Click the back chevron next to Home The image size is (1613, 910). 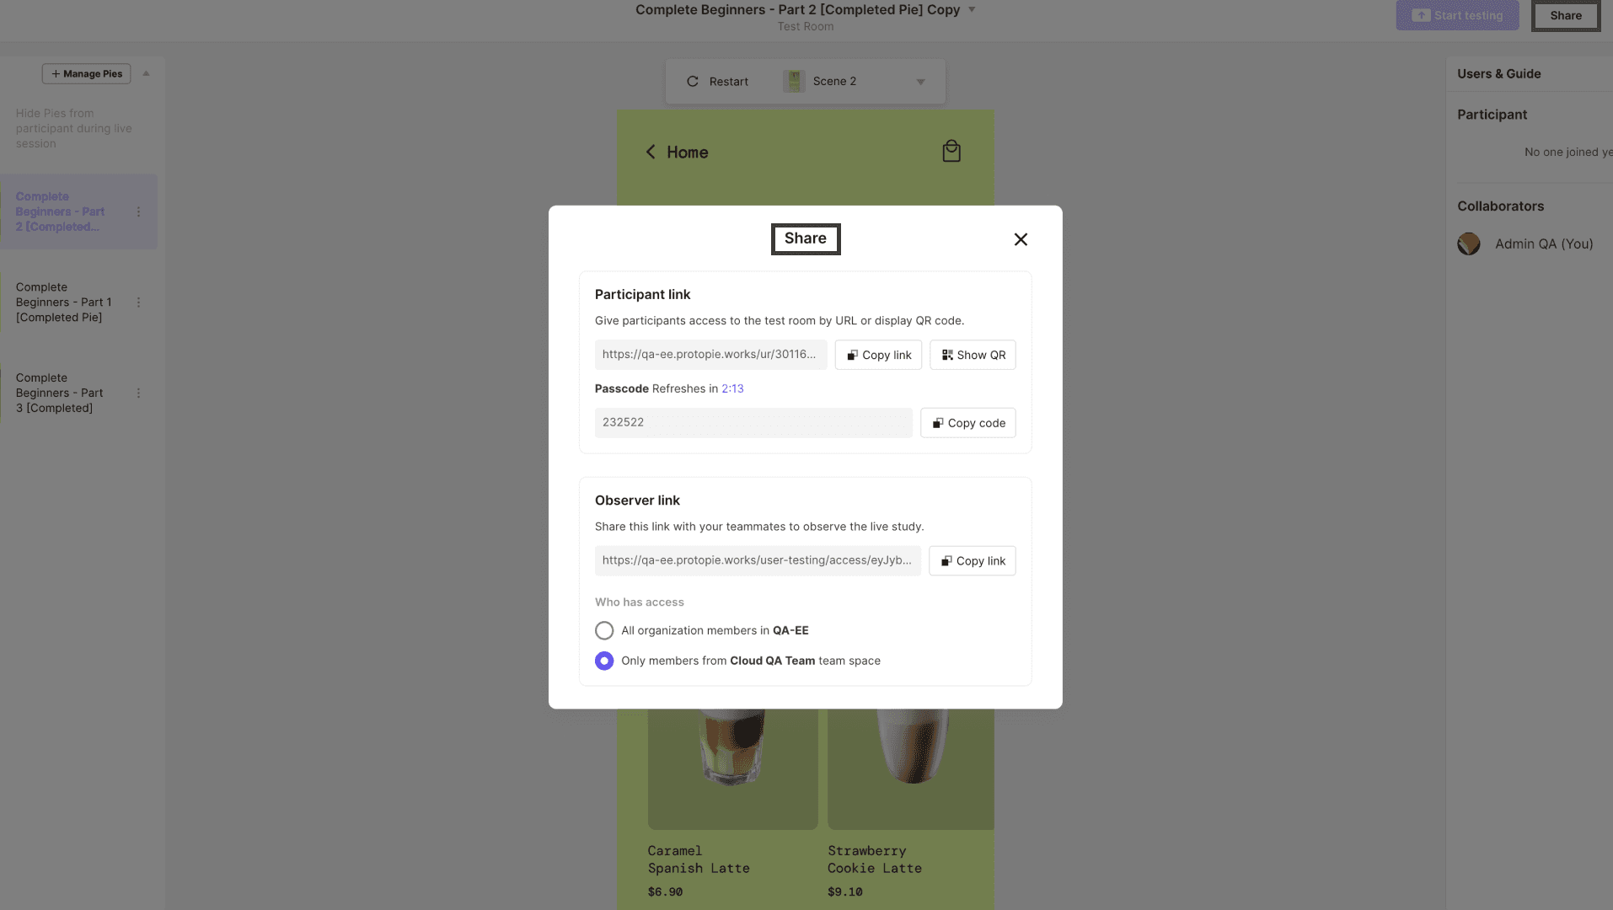pos(651,152)
